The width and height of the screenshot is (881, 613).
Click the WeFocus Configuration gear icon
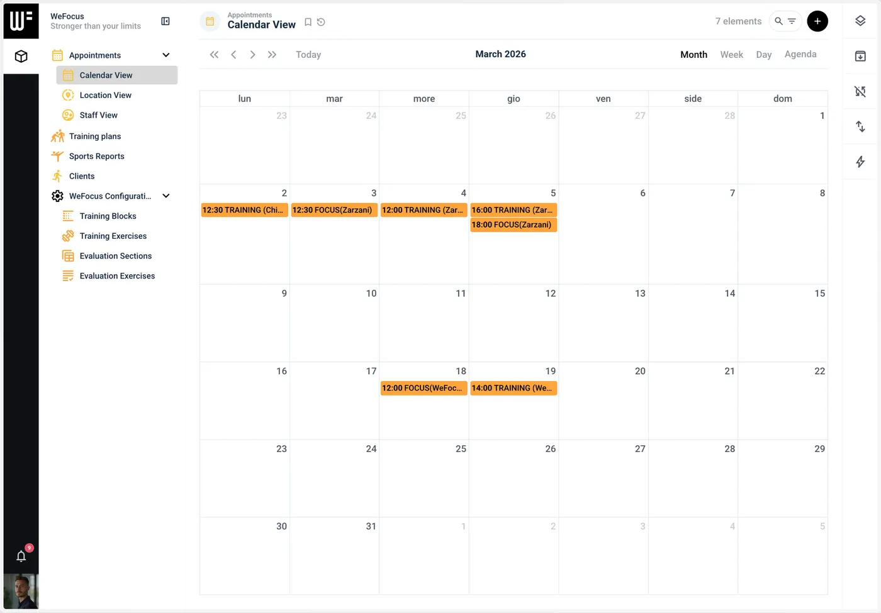click(57, 196)
